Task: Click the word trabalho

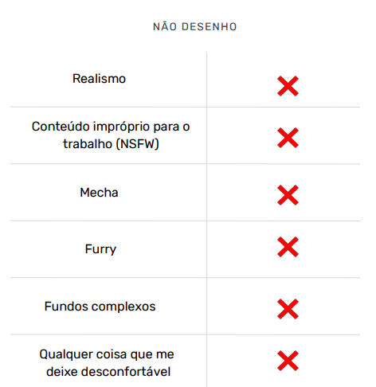Action: [88, 144]
